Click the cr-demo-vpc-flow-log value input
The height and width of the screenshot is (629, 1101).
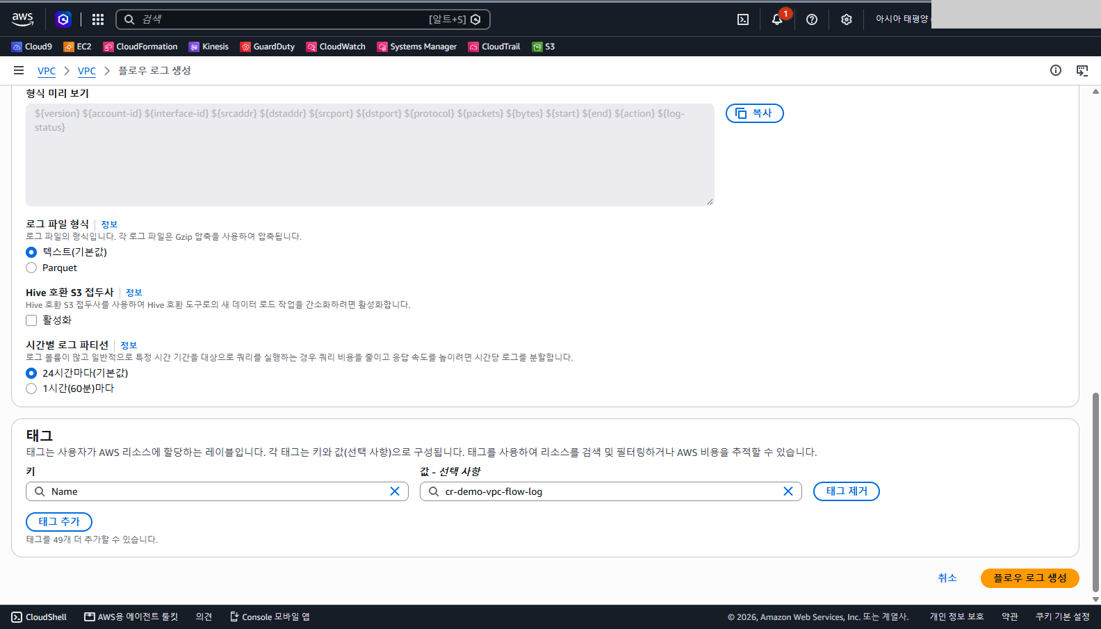click(611, 491)
